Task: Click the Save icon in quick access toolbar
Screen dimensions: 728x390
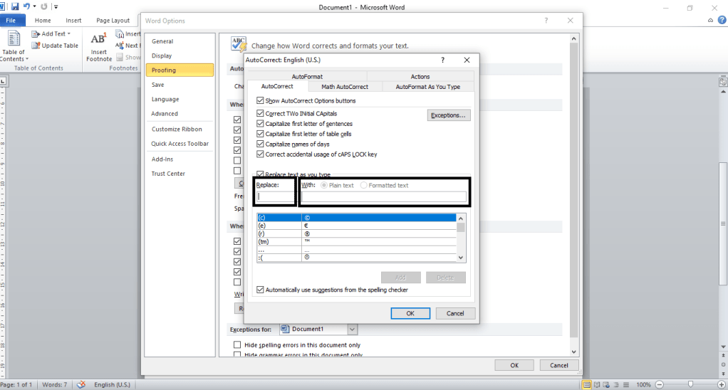Action: [x=15, y=6]
